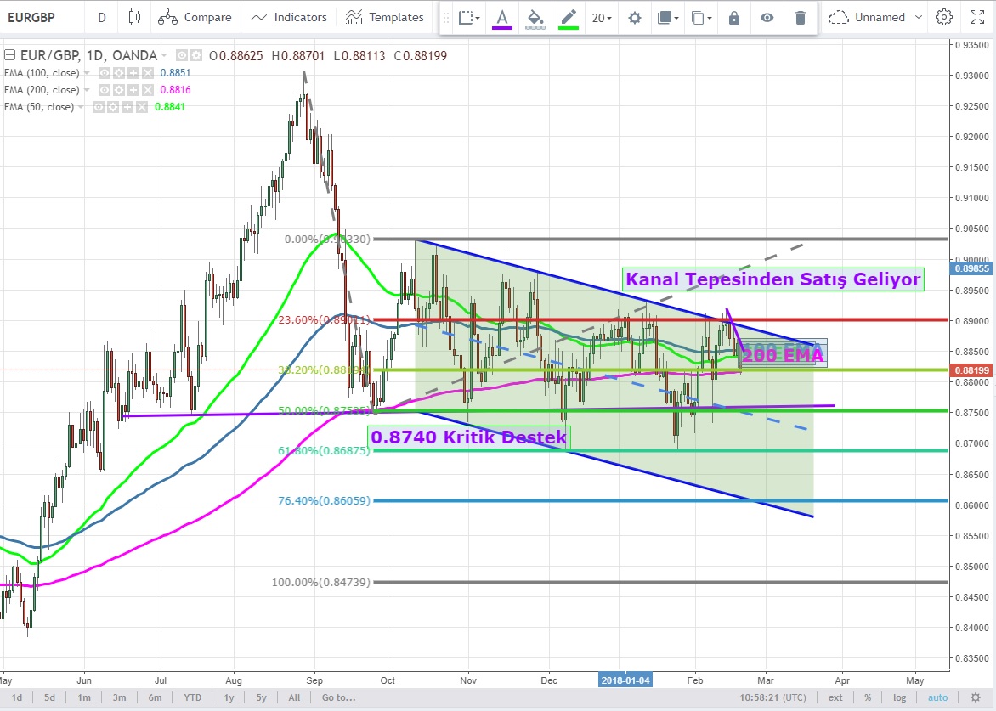Open the Indicators dialog
The width and height of the screenshot is (996, 711).
288,17
